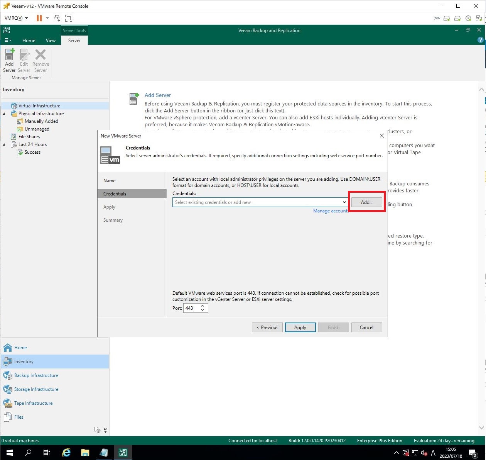
Task: Open Task View on taskbar
Action: coord(47,453)
